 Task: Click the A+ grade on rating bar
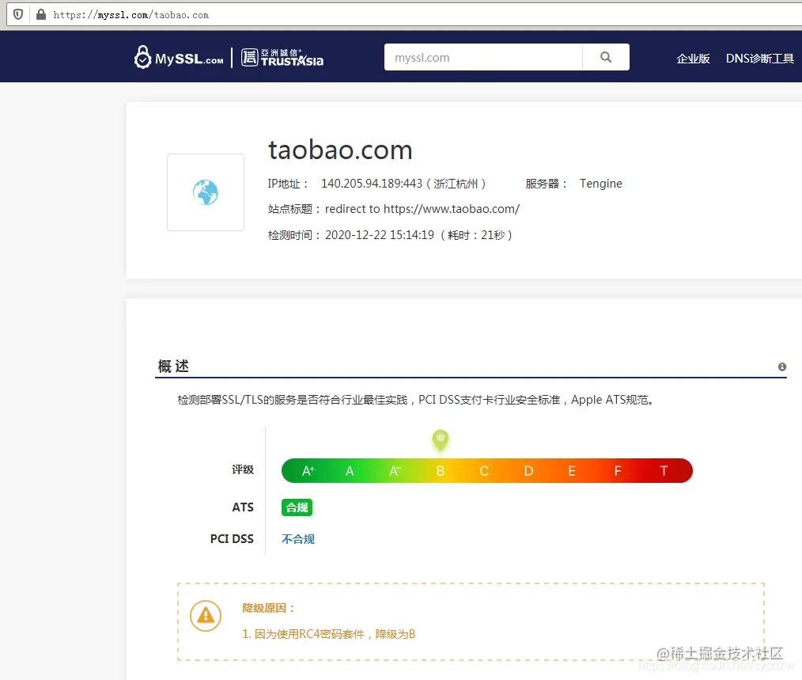point(308,470)
